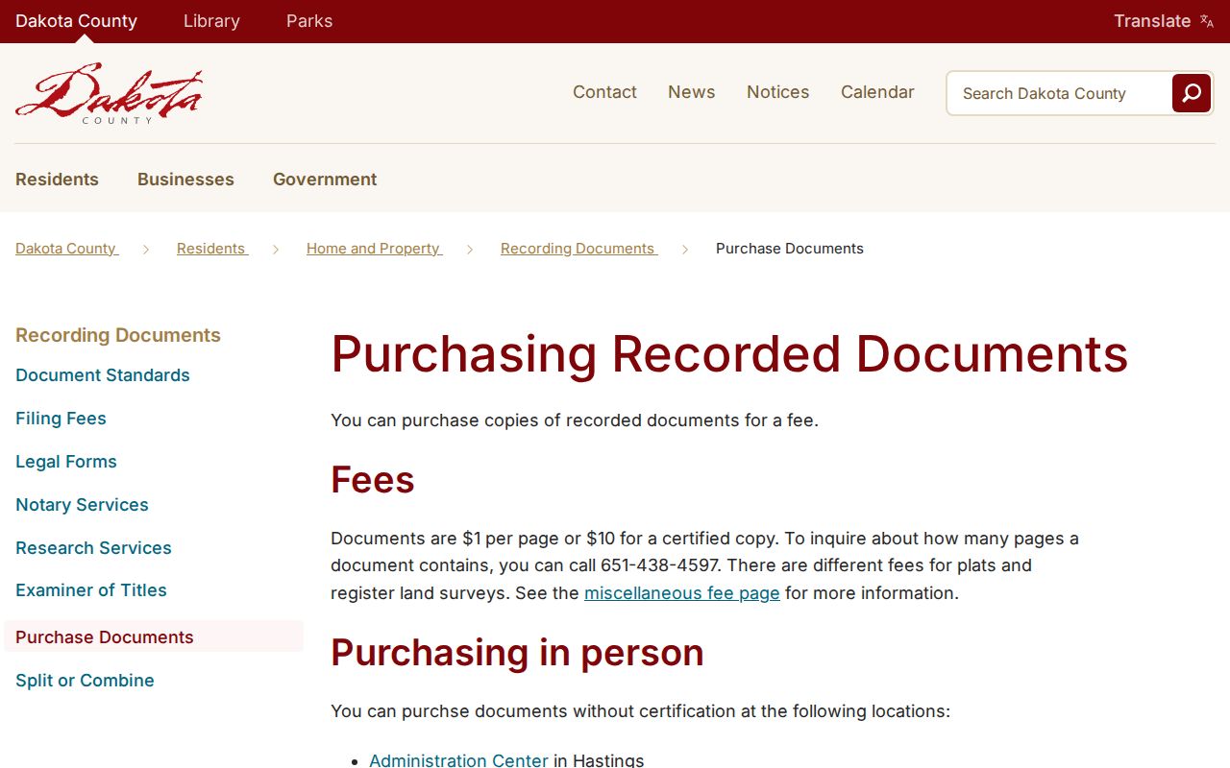
Task: Click the Purchasing Recorded Documents heading
Action: pos(729,354)
